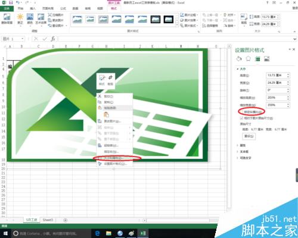Click the Rotation (旋转) field in the pane

click(x=278, y=90)
